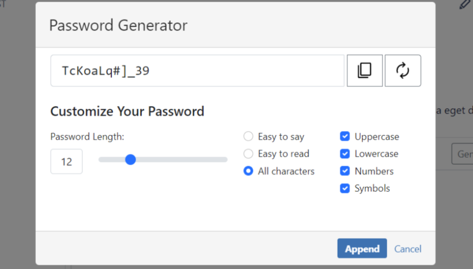Viewport: 473px width, 269px height.
Task: Focus the password length number field
Action: click(66, 161)
